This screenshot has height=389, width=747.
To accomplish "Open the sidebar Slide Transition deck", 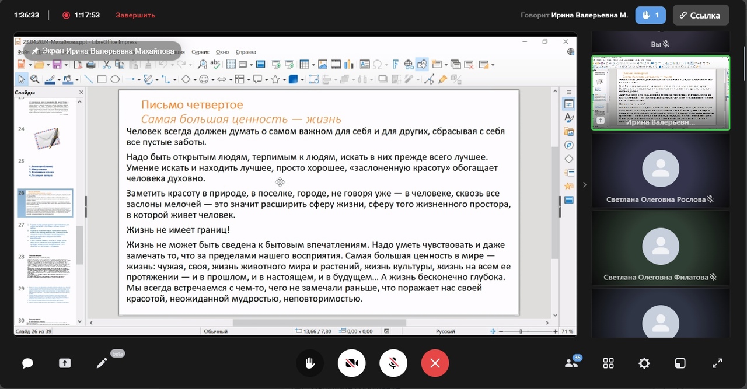I will 569,173.
